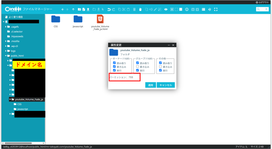Uncheck その他 読み取り checkbox
Image resolution: width=272 pixels, height=149 pixels.
tap(160, 63)
